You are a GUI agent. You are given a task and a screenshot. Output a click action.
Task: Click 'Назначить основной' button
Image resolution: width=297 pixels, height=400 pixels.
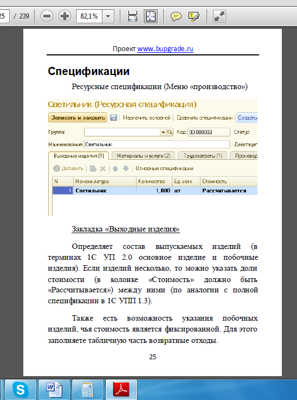coord(146,117)
